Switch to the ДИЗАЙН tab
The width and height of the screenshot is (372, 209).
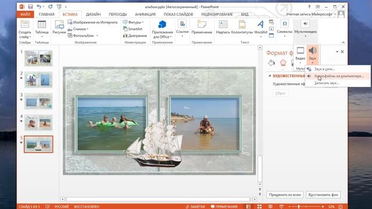click(x=93, y=14)
